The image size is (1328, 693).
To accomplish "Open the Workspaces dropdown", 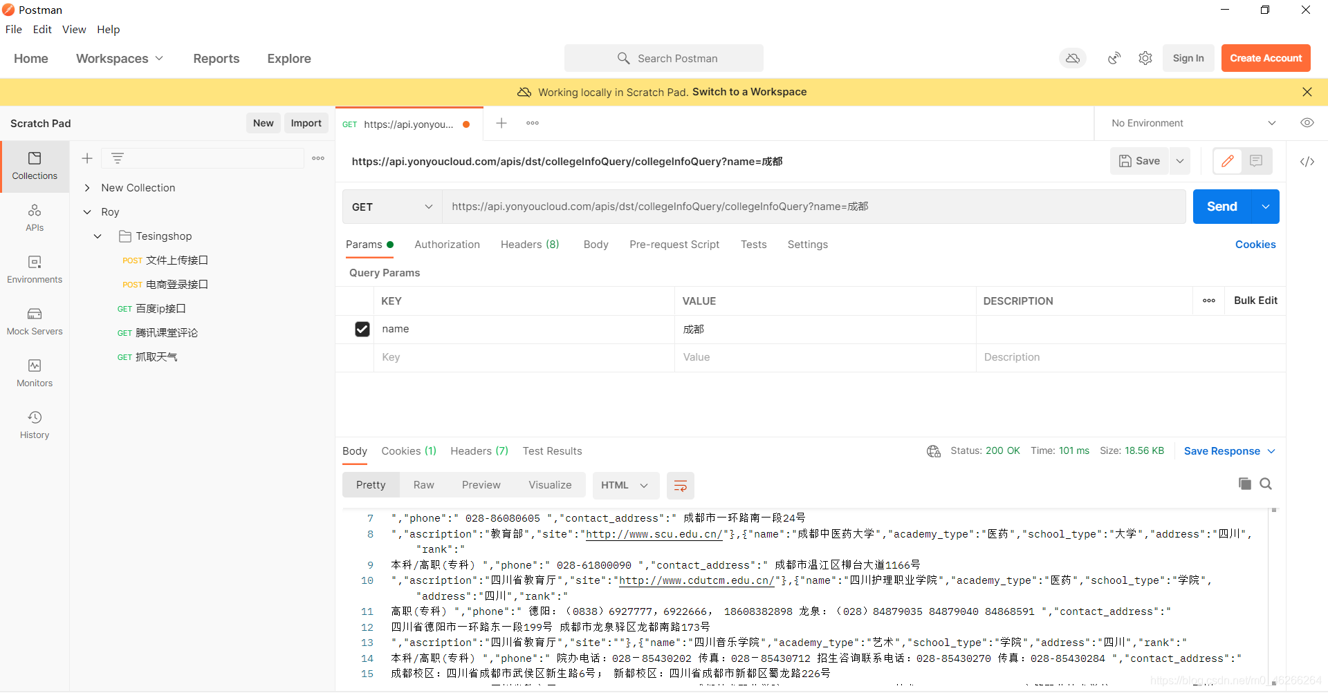I will tap(120, 59).
